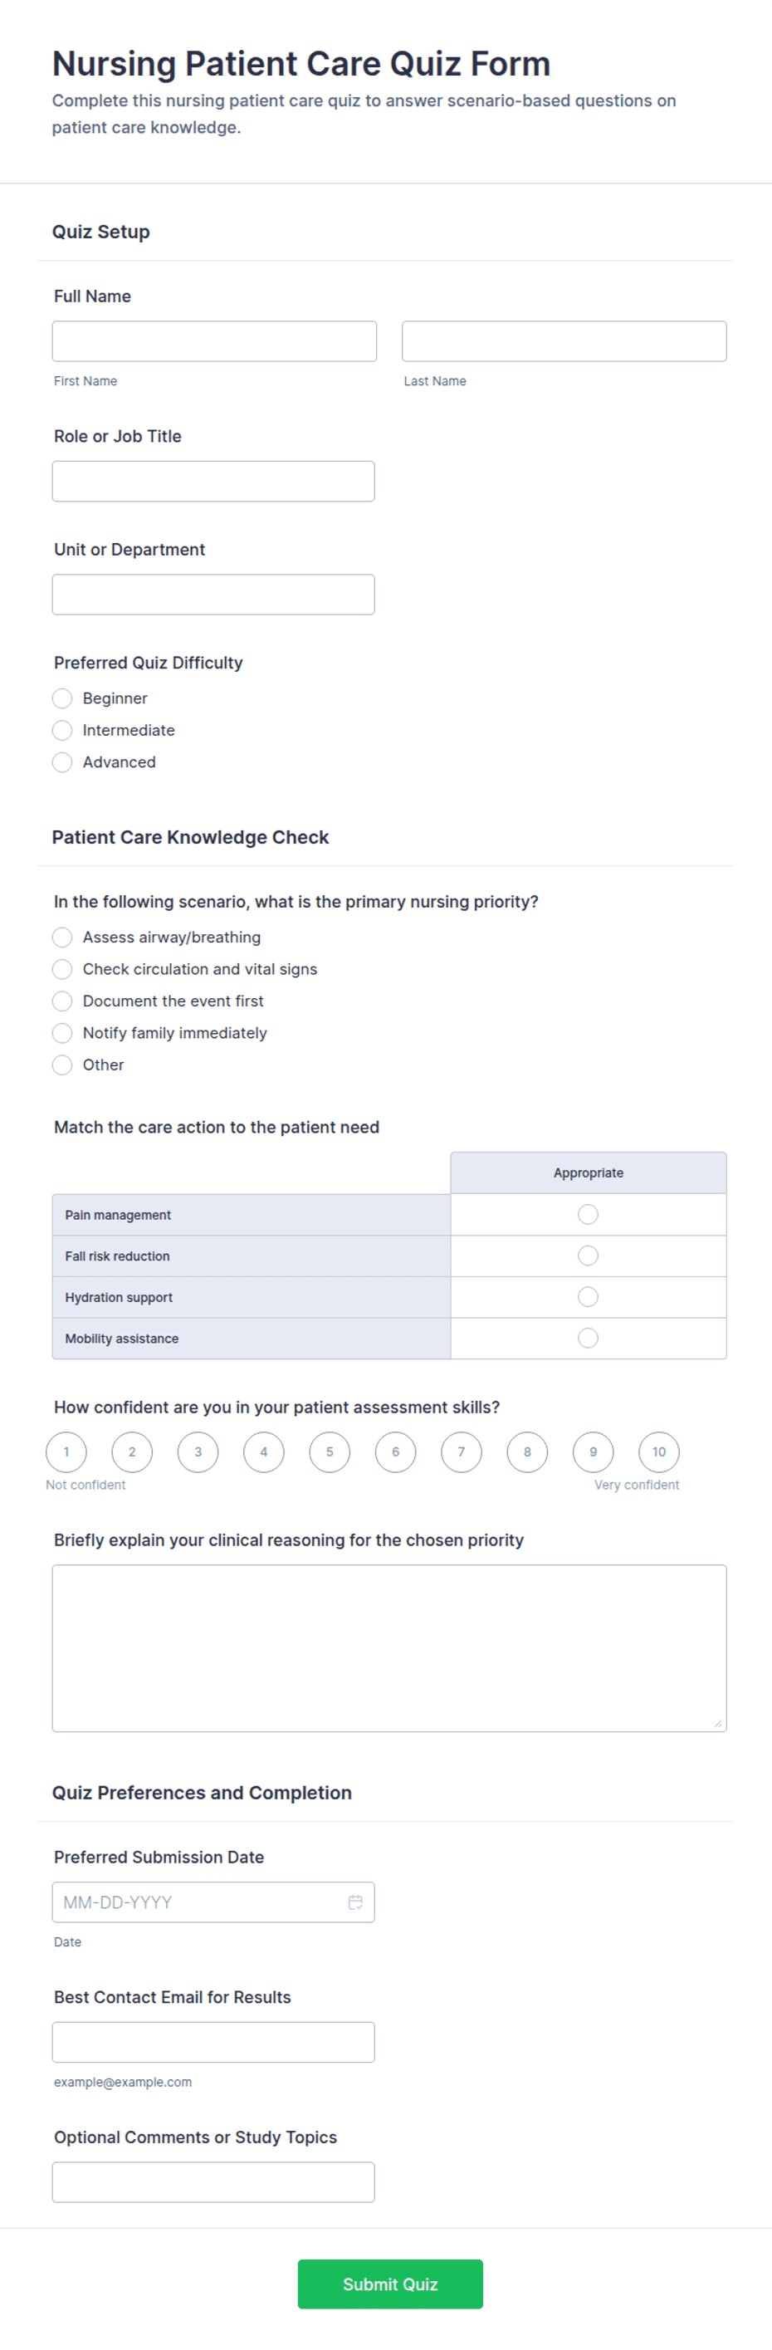
Task: Select Other nursing priority option
Action: pyautogui.click(x=62, y=1065)
